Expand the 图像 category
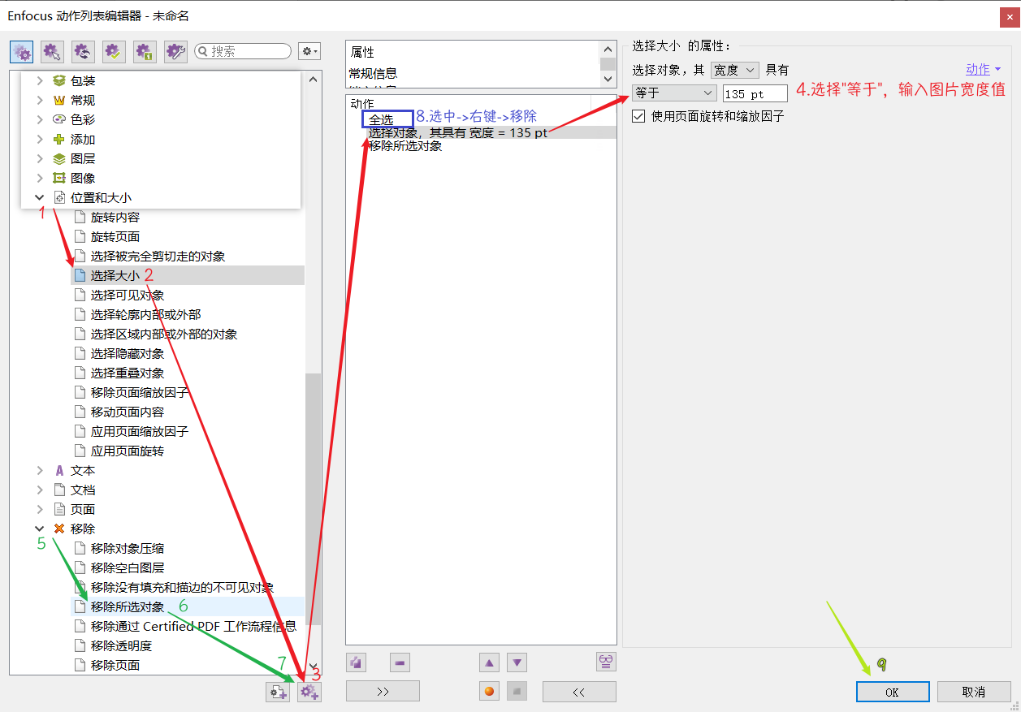This screenshot has height=712, width=1021. (x=40, y=178)
